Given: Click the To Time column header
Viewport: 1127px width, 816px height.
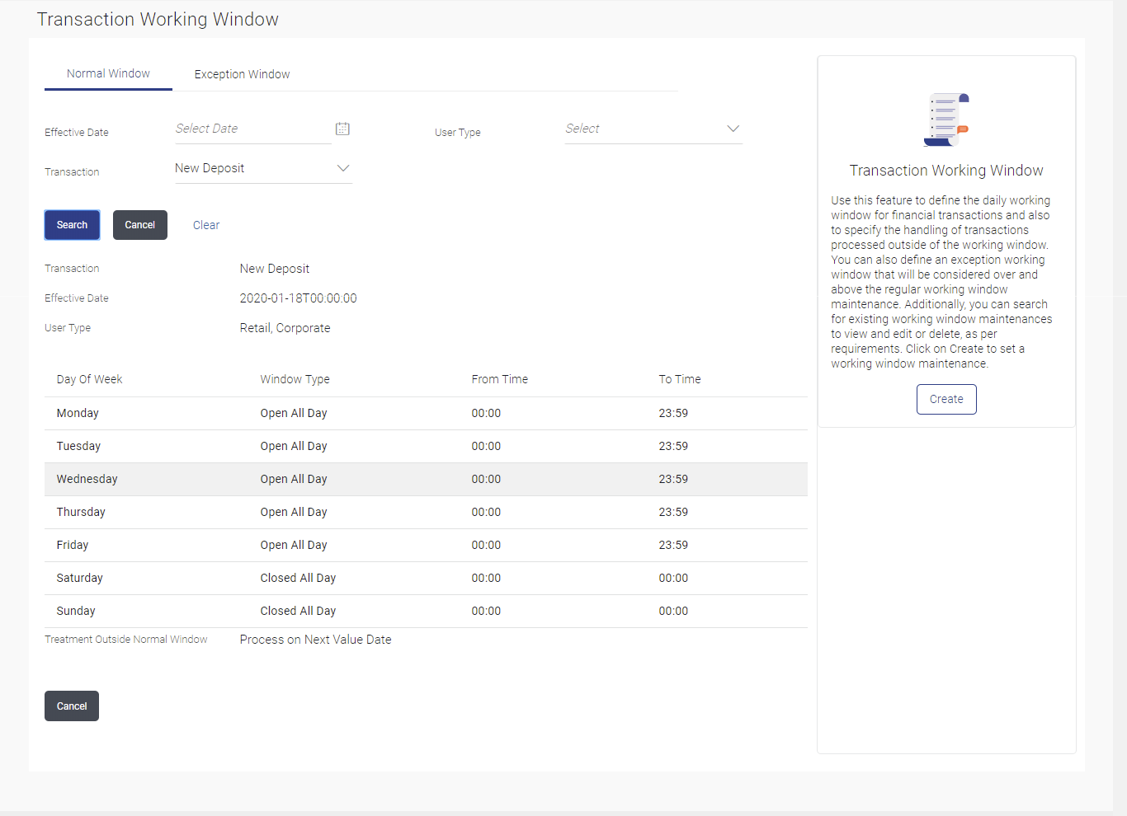Looking at the screenshot, I should (x=679, y=379).
